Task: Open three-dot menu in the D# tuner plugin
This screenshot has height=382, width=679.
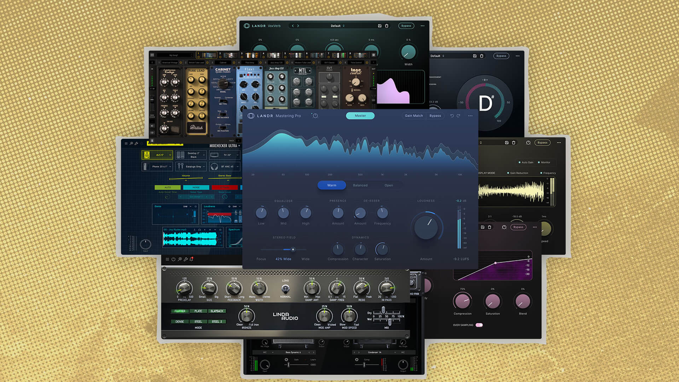Action: 517,56
